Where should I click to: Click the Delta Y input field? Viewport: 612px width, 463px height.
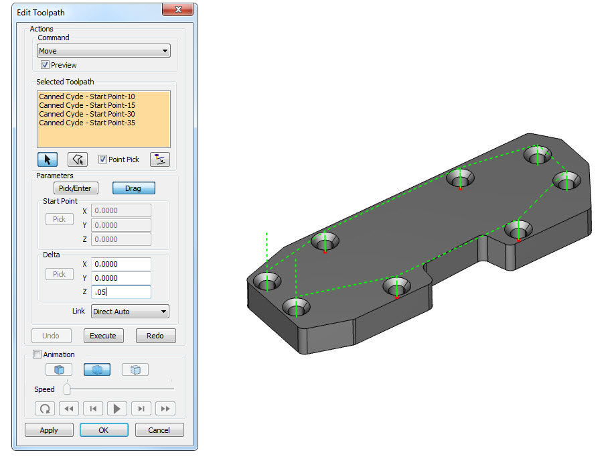121,278
